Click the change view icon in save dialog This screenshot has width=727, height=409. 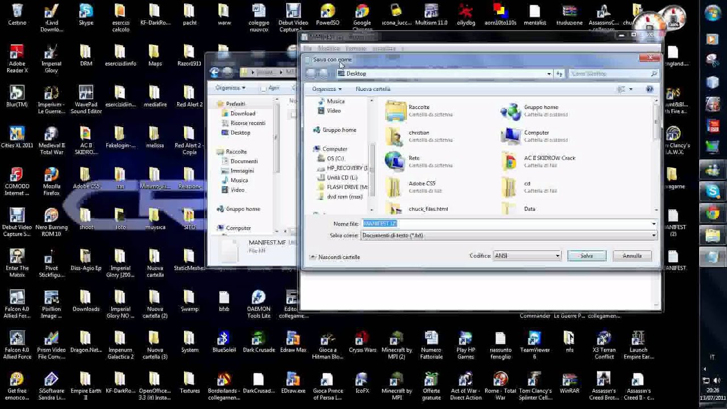[x=621, y=89]
